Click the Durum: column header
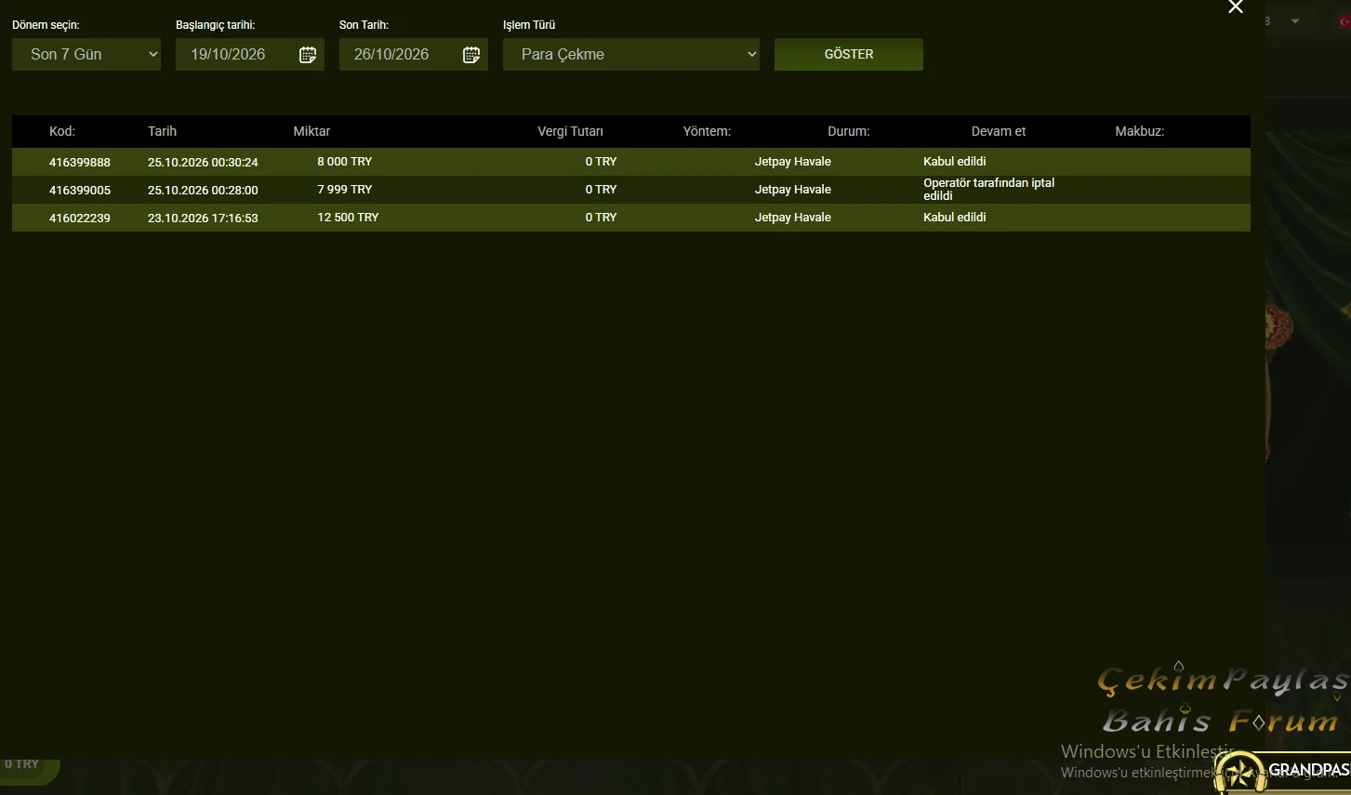The height and width of the screenshot is (795, 1351). (849, 131)
